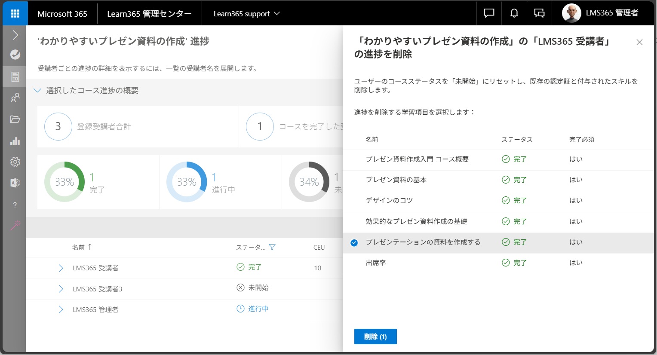The image size is (657, 355).
Task: Open the reports bar chart icon in sidebar
Action: pyautogui.click(x=15, y=141)
